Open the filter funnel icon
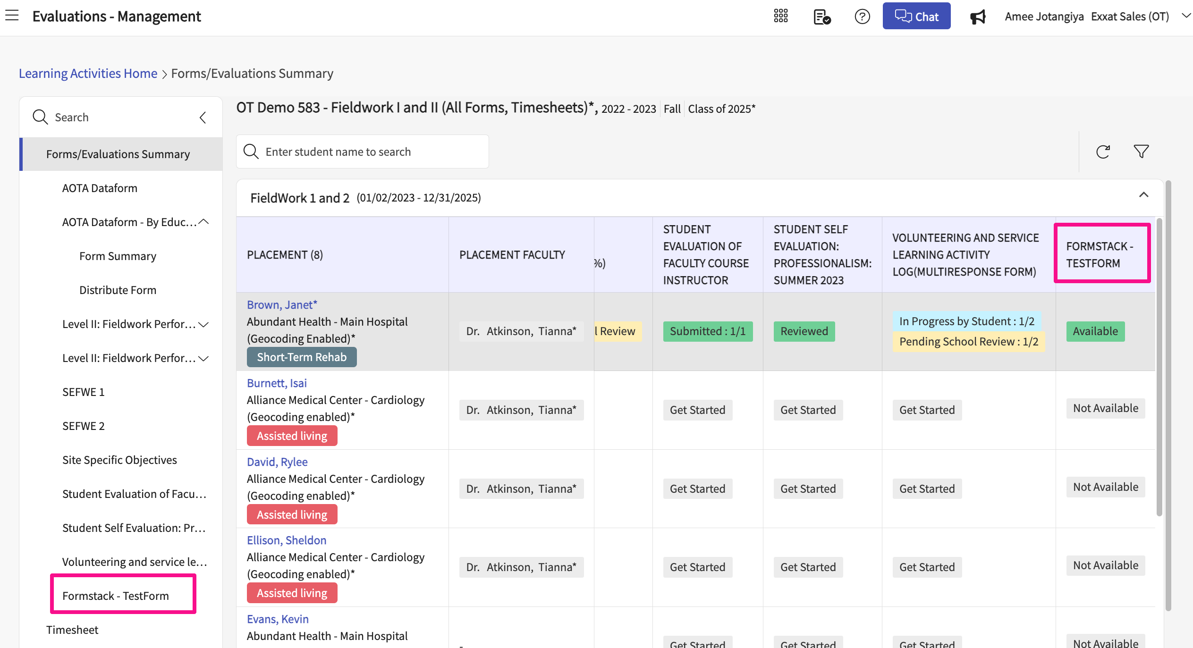Image resolution: width=1193 pixels, height=648 pixels. click(1141, 152)
